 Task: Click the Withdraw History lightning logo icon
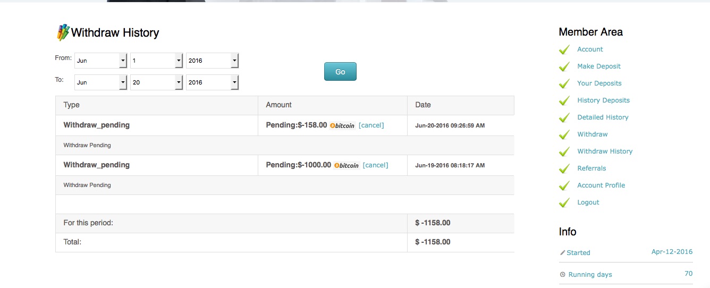point(63,32)
